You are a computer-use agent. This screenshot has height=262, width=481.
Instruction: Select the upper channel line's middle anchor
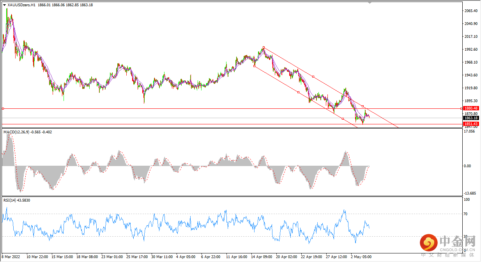(313, 77)
